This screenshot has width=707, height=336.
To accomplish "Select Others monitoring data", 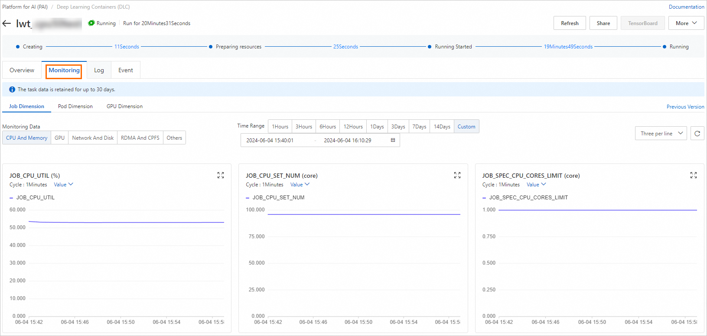I will point(174,138).
